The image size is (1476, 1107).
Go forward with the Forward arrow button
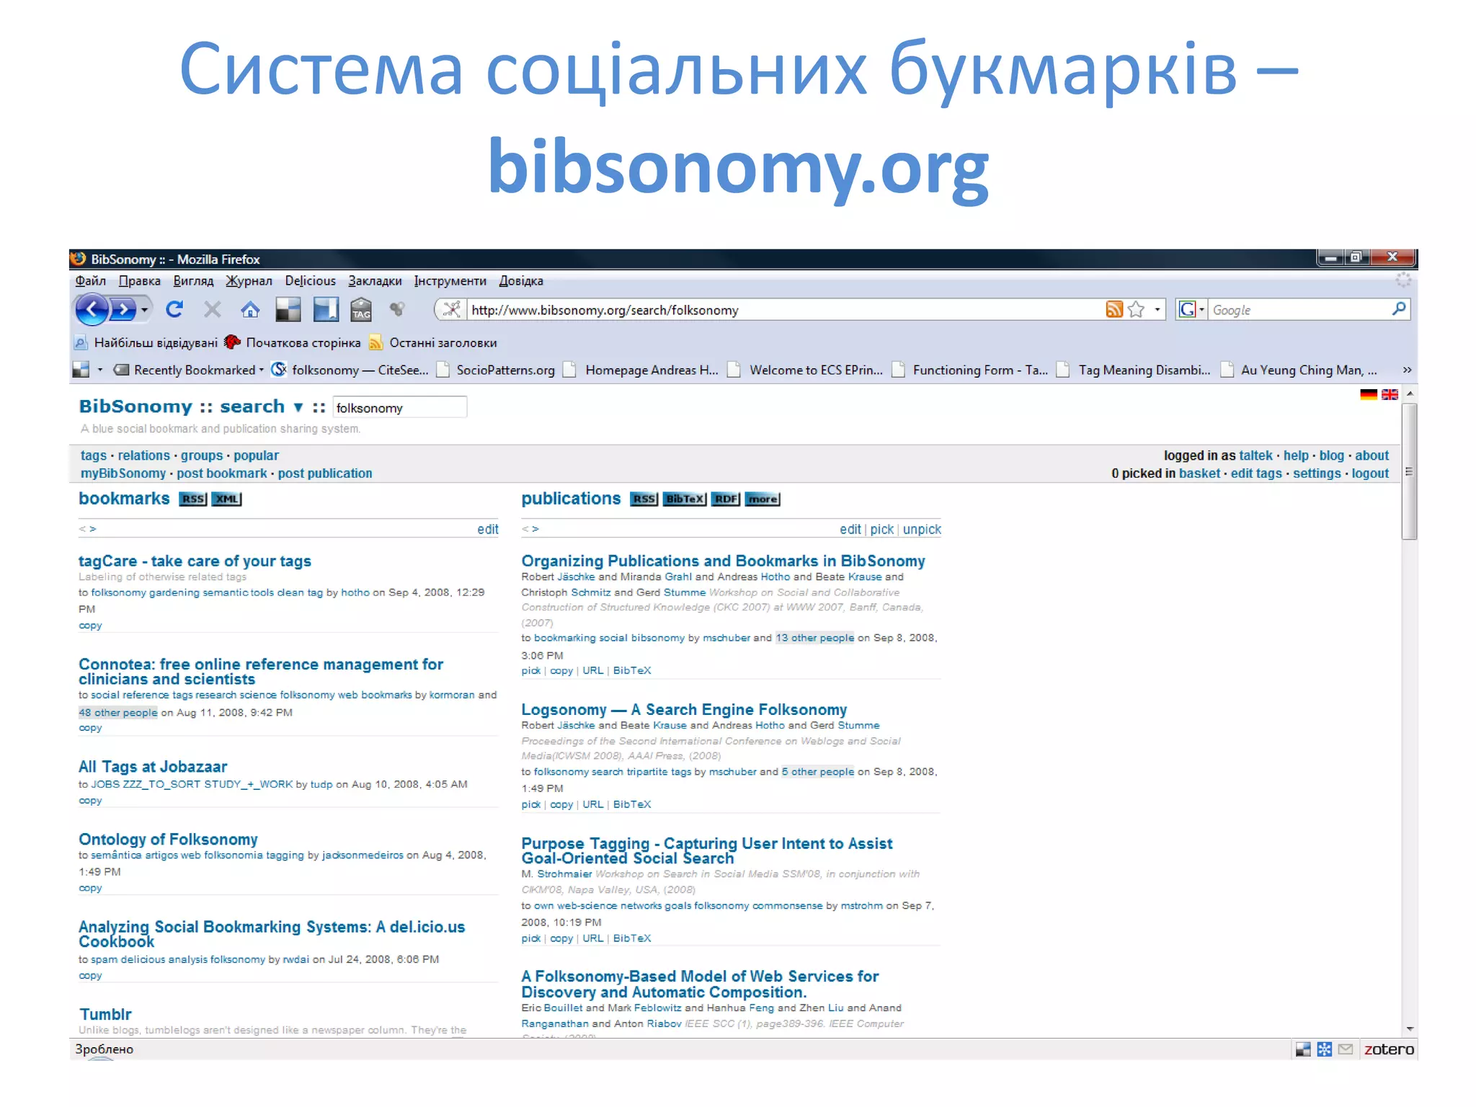point(123,311)
